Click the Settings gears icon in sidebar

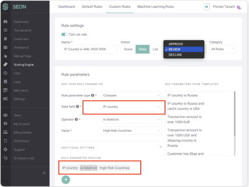click(x=5, y=99)
